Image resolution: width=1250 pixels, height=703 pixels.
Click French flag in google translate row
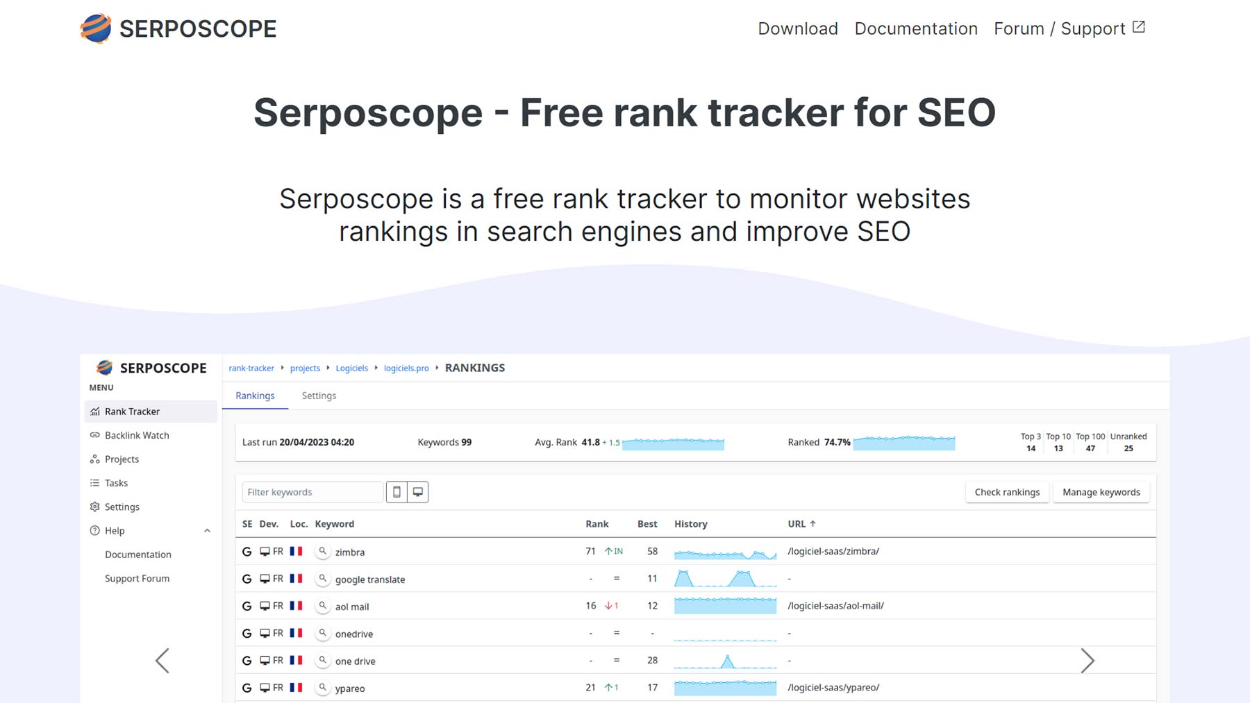coord(296,578)
